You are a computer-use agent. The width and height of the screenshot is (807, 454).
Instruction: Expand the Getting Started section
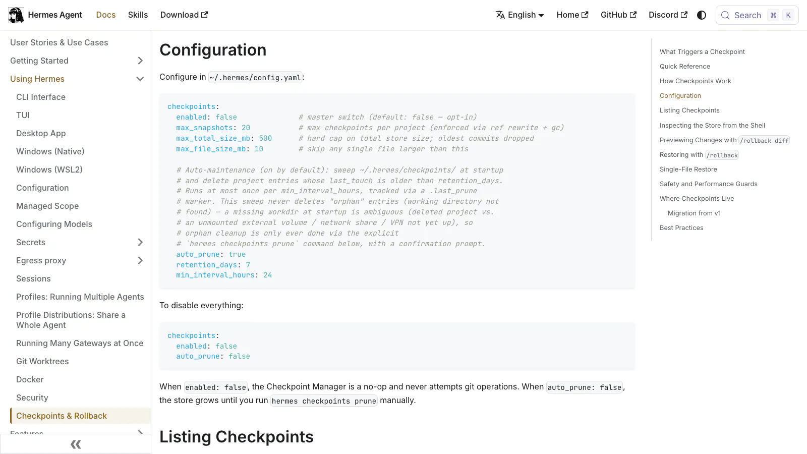[x=140, y=61]
